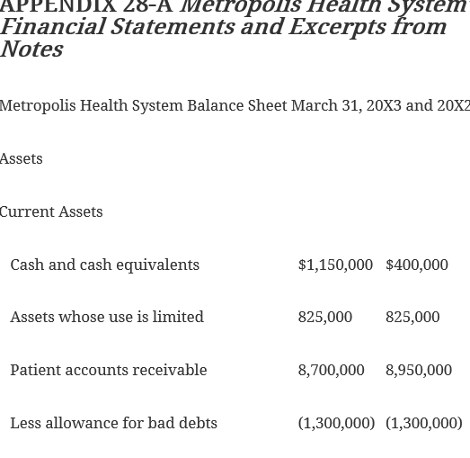The width and height of the screenshot is (470, 458).
Task: Click the Current Assets subheading
Action: [x=51, y=211]
